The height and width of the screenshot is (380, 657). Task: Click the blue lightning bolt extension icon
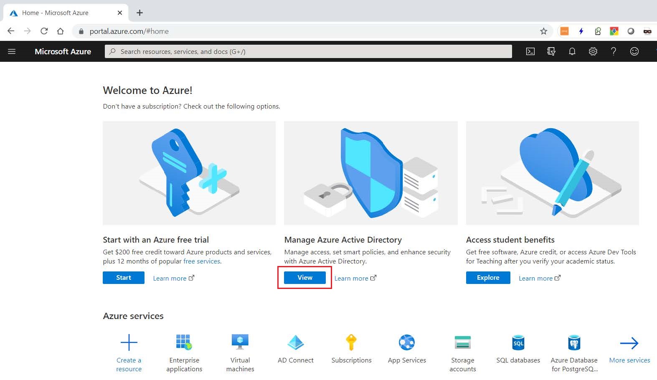click(581, 31)
